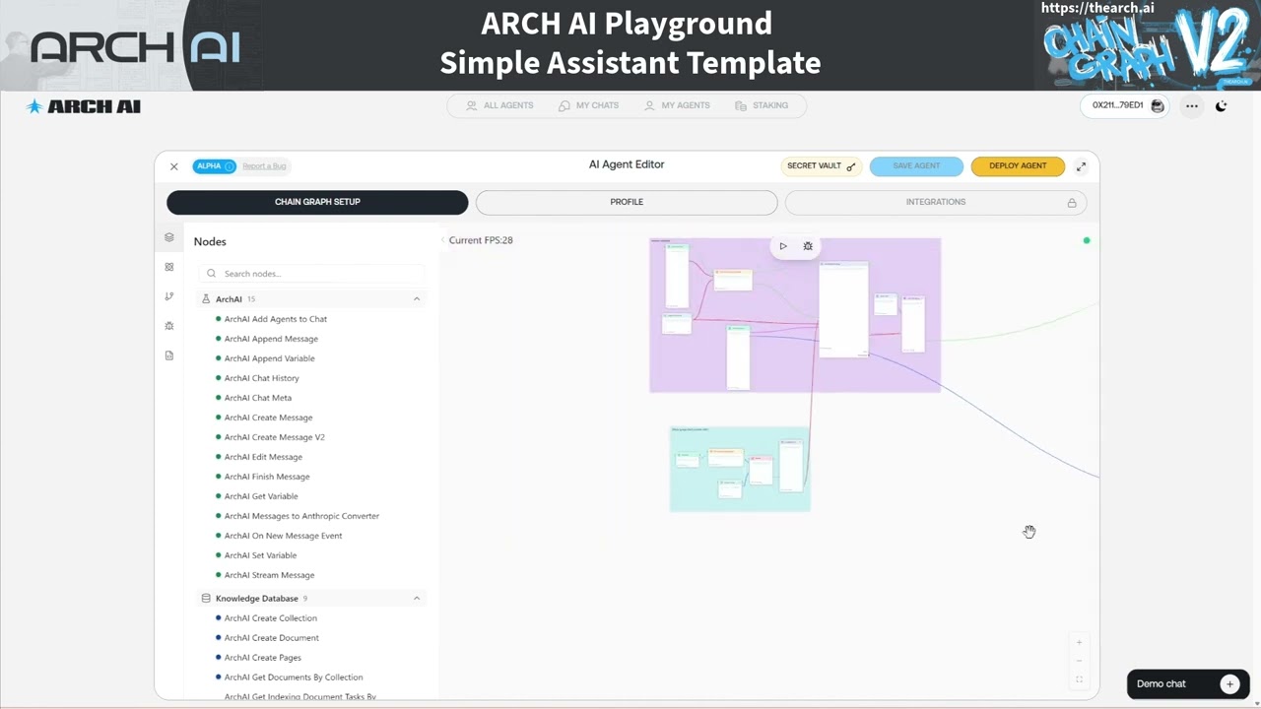Select ArchAI Set Variable node
This screenshot has height=709, width=1261.
[260, 555]
